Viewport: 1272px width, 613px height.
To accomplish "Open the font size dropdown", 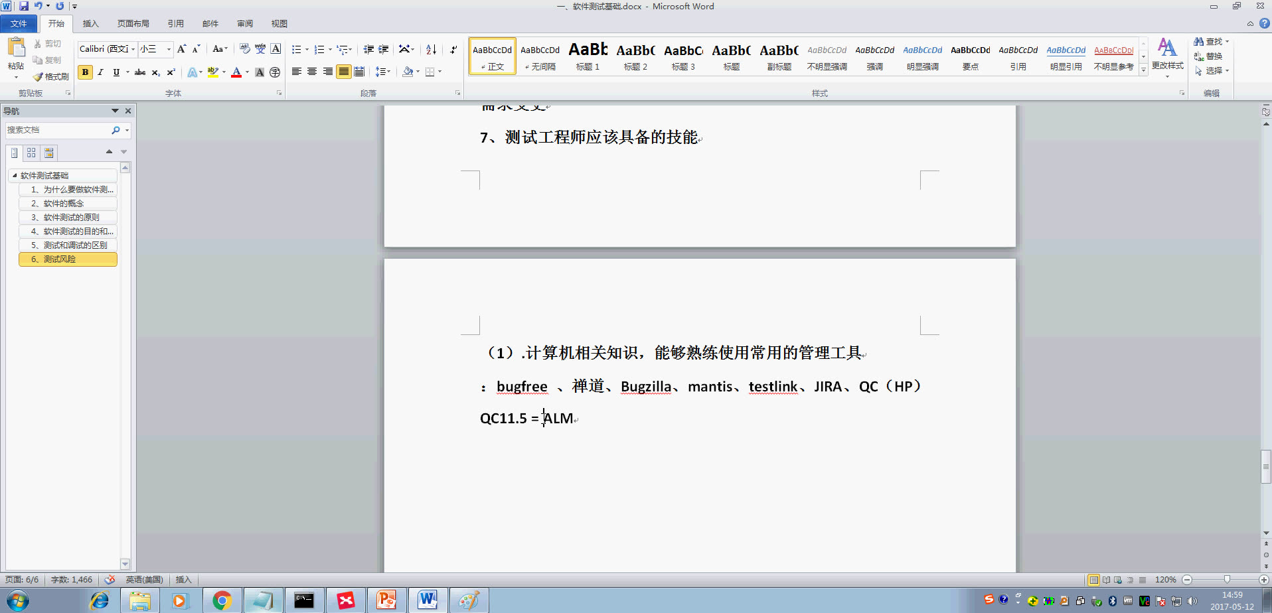I will (x=169, y=49).
